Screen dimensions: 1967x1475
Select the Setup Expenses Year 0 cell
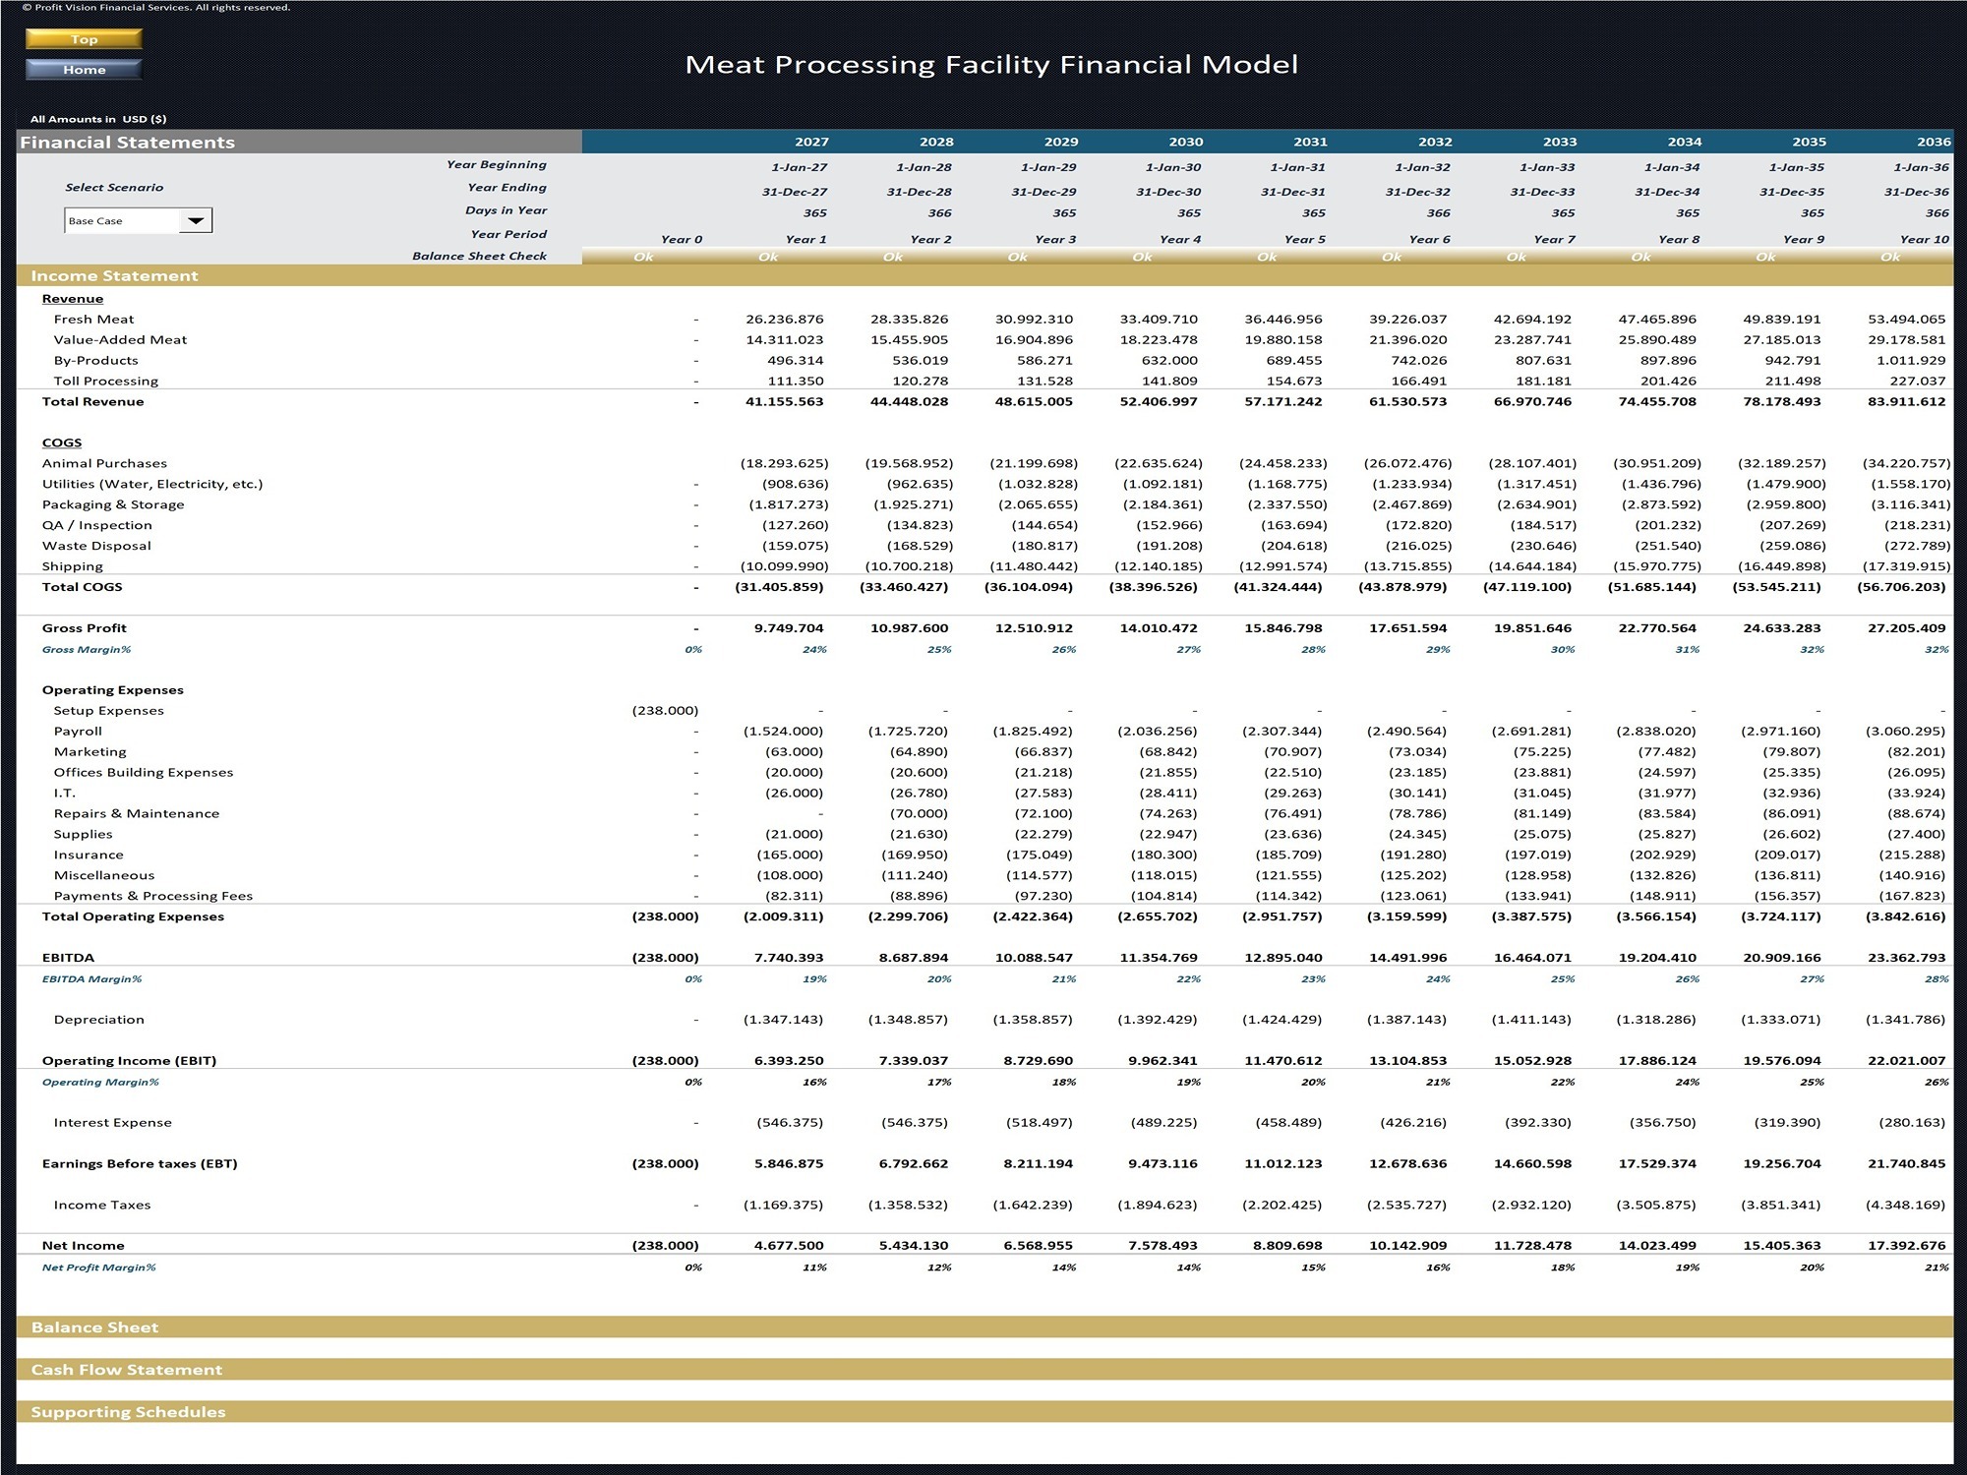pos(665,710)
